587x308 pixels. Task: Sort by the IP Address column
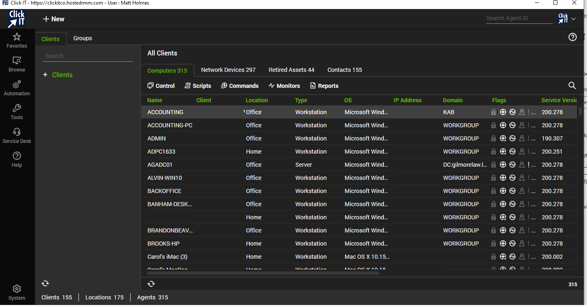click(x=407, y=100)
